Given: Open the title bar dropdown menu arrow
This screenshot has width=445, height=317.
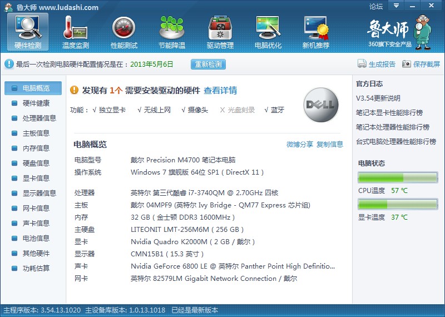Looking at the screenshot, I should (x=396, y=6).
